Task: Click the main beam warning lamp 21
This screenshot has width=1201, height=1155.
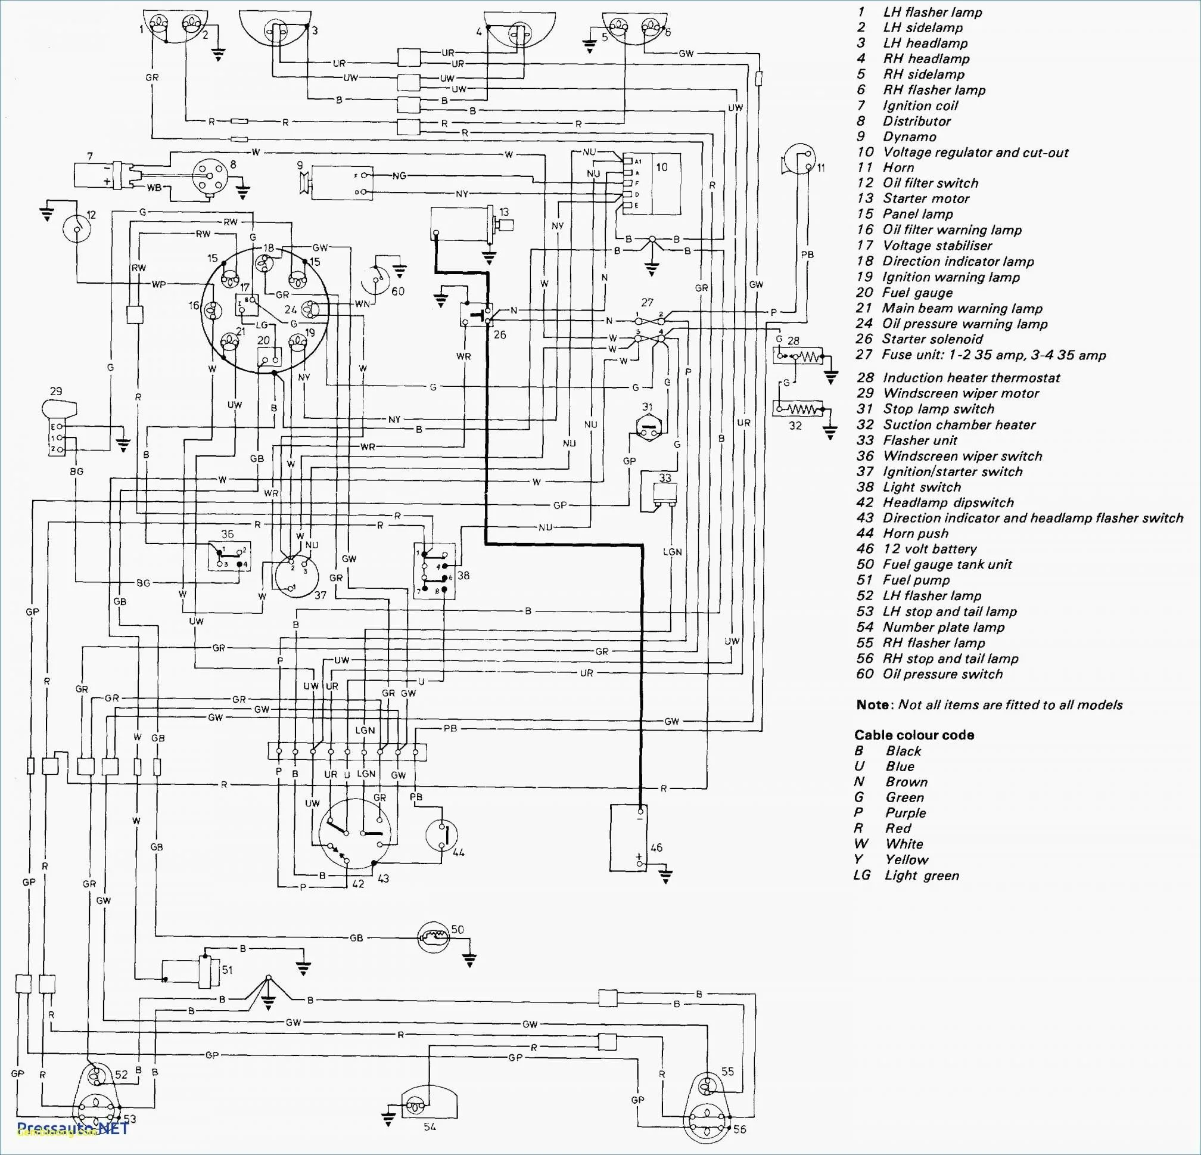Action: coord(229,342)
